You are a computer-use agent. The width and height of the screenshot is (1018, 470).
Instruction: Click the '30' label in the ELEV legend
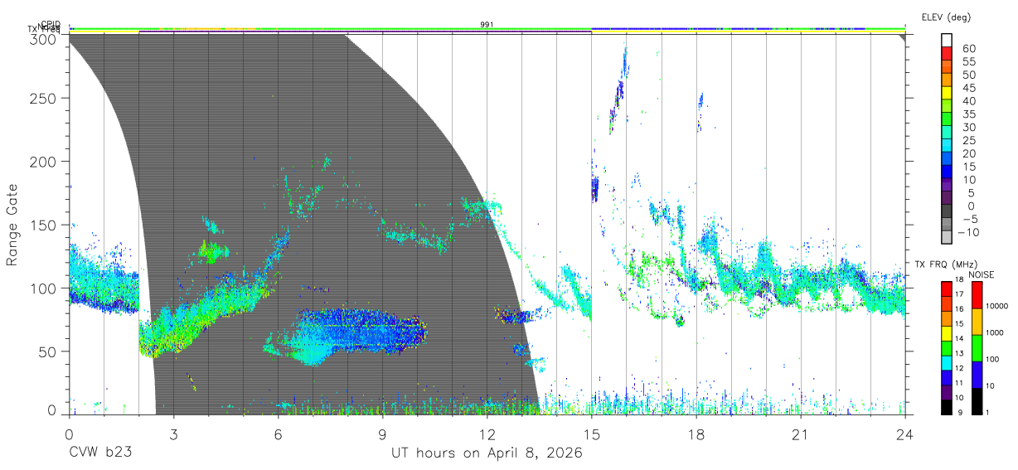pos(967,127)
